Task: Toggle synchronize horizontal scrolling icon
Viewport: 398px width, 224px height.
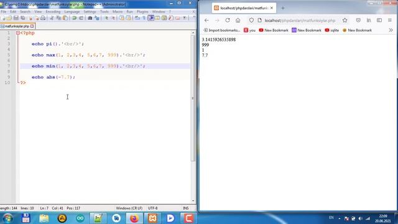Action: (129, 18)
